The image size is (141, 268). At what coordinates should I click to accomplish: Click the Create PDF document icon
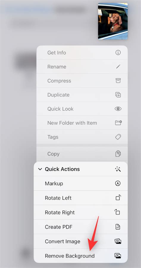[118, 227]
